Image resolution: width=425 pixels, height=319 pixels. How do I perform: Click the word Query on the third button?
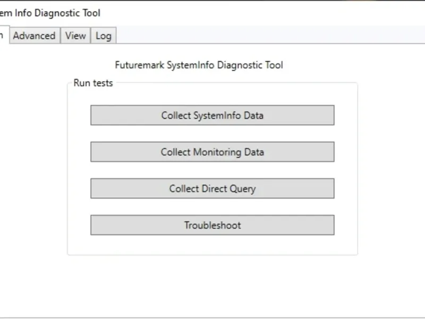(242, 189)
